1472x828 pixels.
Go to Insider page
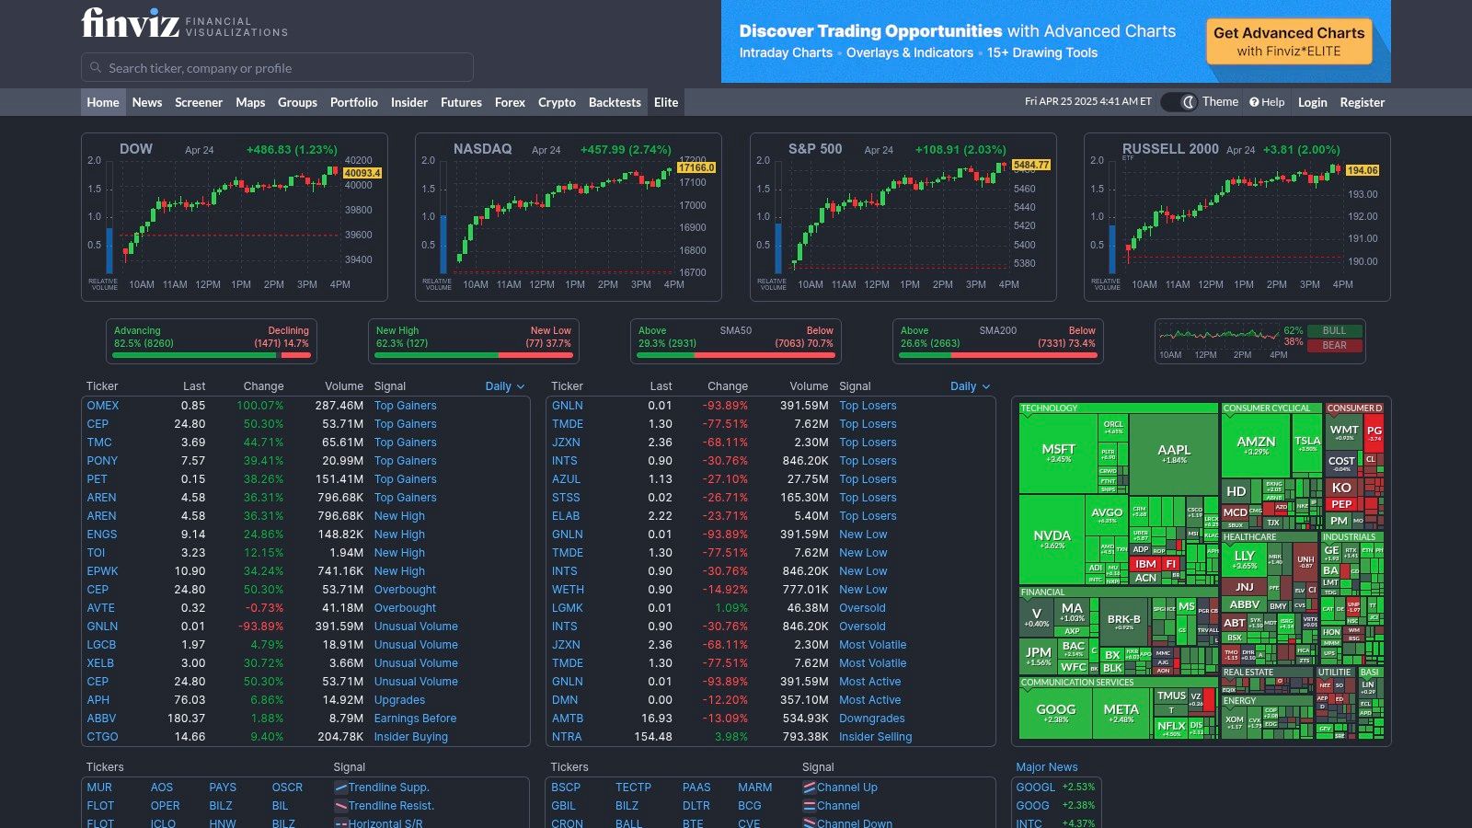tap(409, 102)
